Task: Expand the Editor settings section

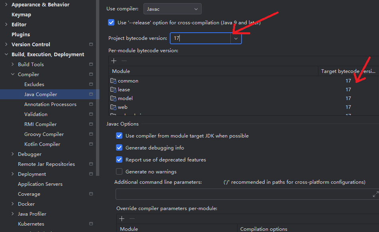Action: (x=6, y=24)
